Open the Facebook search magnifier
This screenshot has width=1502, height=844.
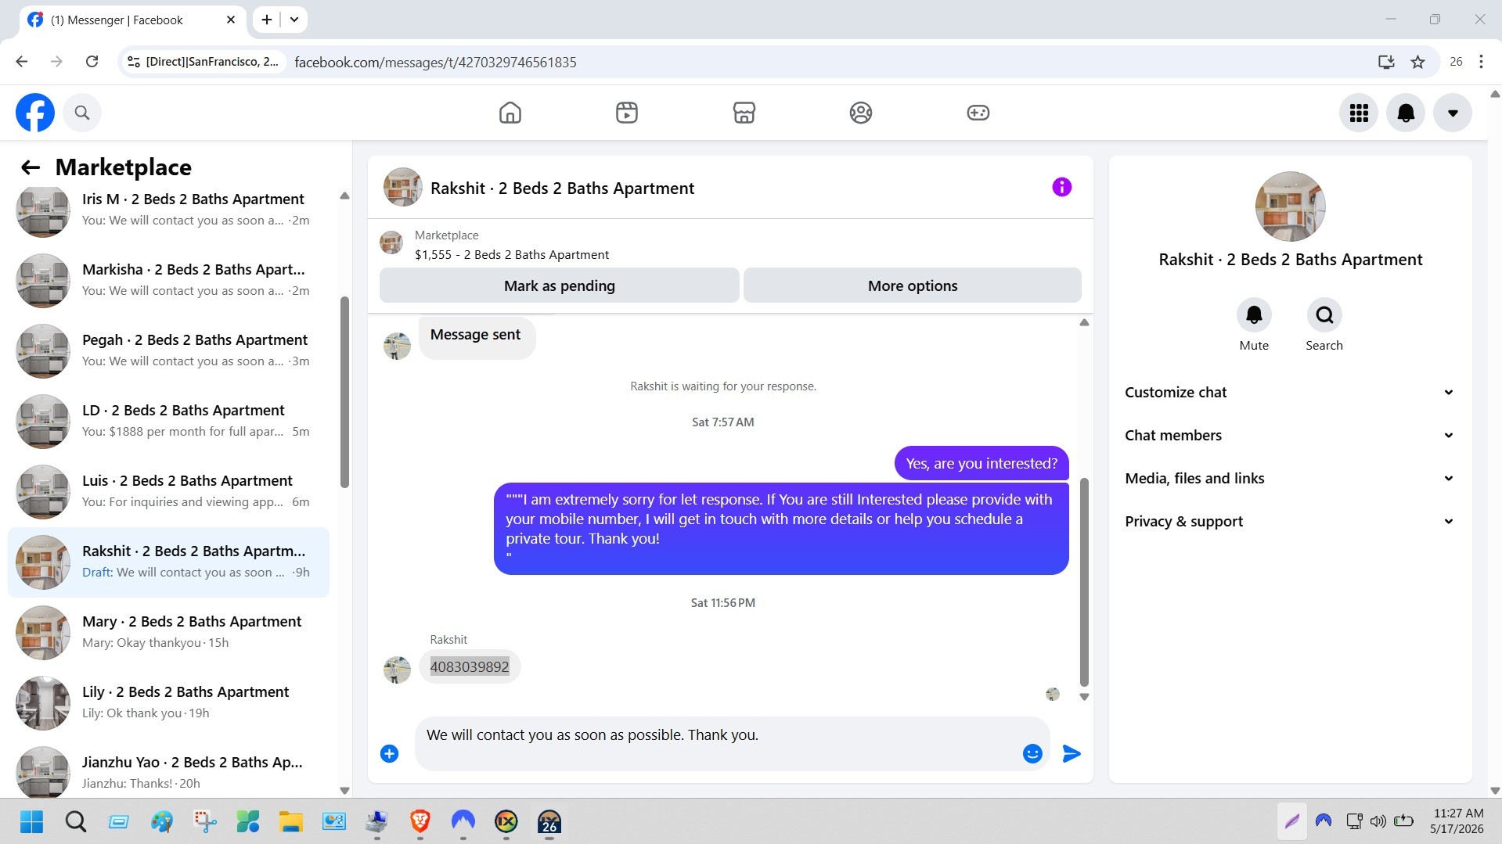pos(82,113)
